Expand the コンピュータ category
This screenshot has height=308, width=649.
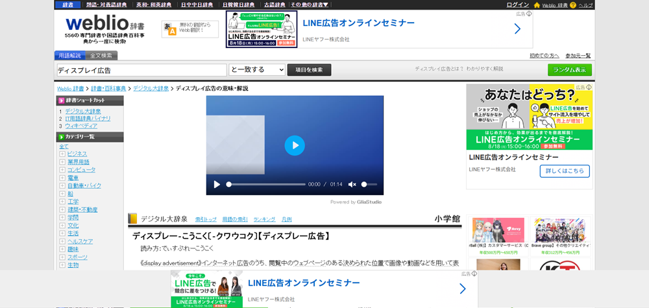pyautogui.click(x=62, y=169)
